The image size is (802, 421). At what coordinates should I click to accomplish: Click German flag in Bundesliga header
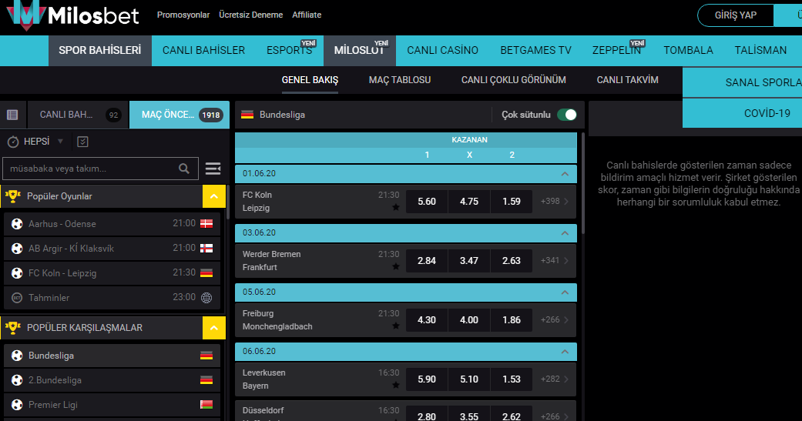tap(247, 115)
